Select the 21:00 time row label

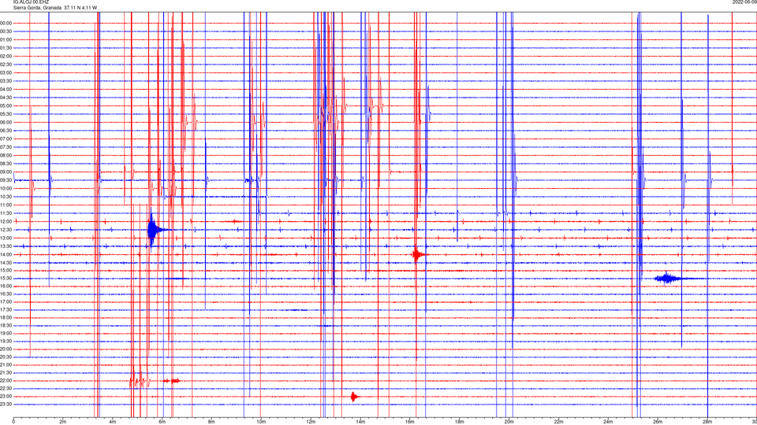6,364
